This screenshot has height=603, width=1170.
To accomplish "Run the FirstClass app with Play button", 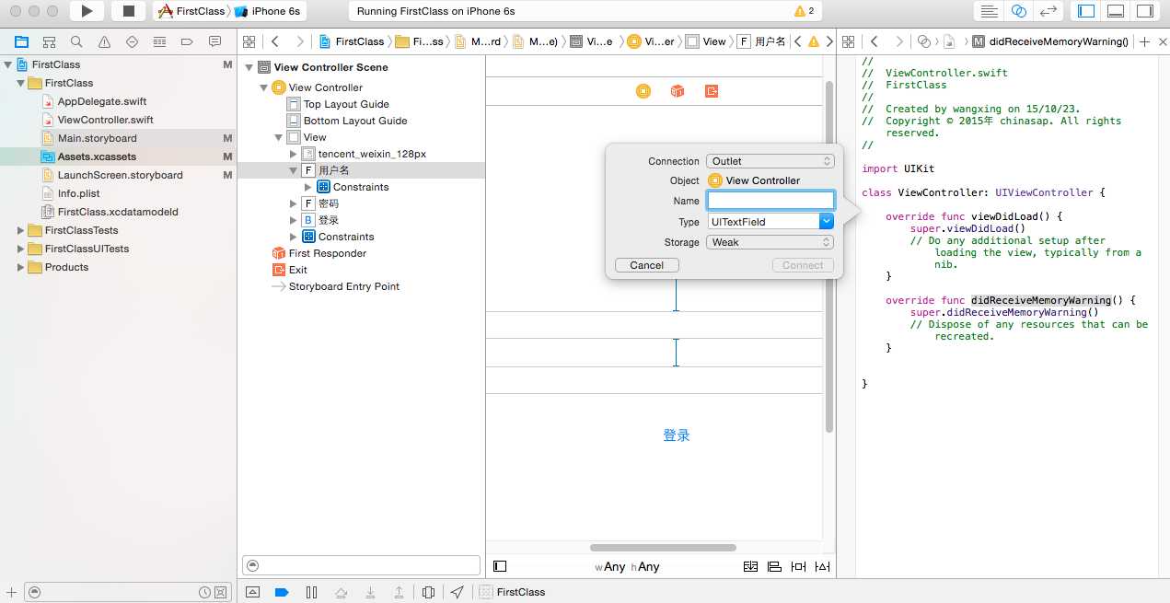I will (87, 11).
